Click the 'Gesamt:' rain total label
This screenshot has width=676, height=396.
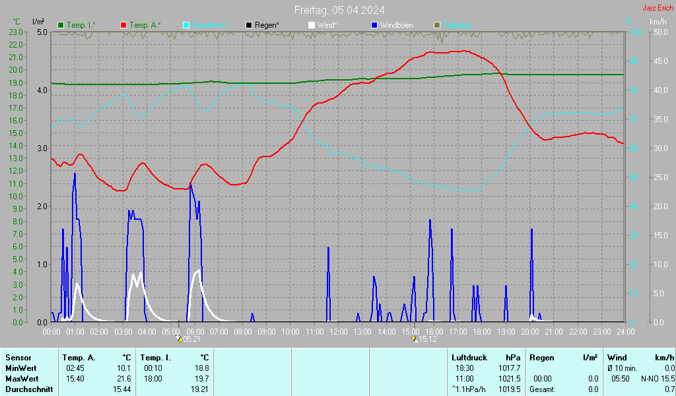tap(543, 389)
